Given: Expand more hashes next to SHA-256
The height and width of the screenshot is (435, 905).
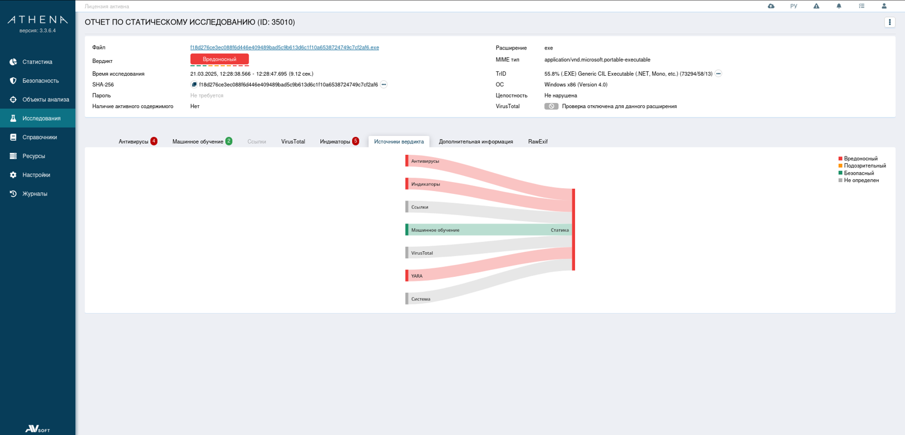Looking at the screenshot, I should pyautogui.click(x=384, y=85).
